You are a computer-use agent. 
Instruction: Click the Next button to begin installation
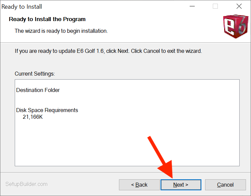pos(181,185)
